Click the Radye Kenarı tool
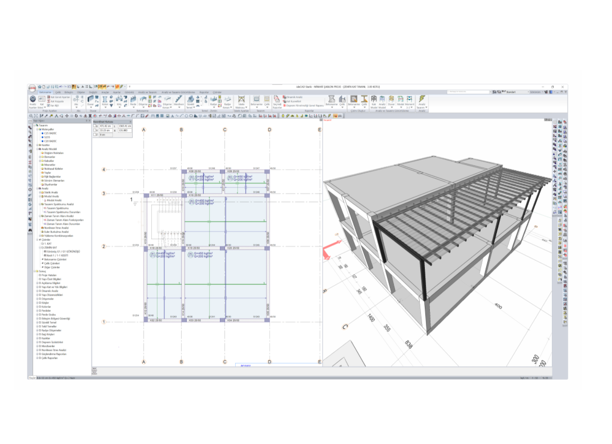 [227, 102]
